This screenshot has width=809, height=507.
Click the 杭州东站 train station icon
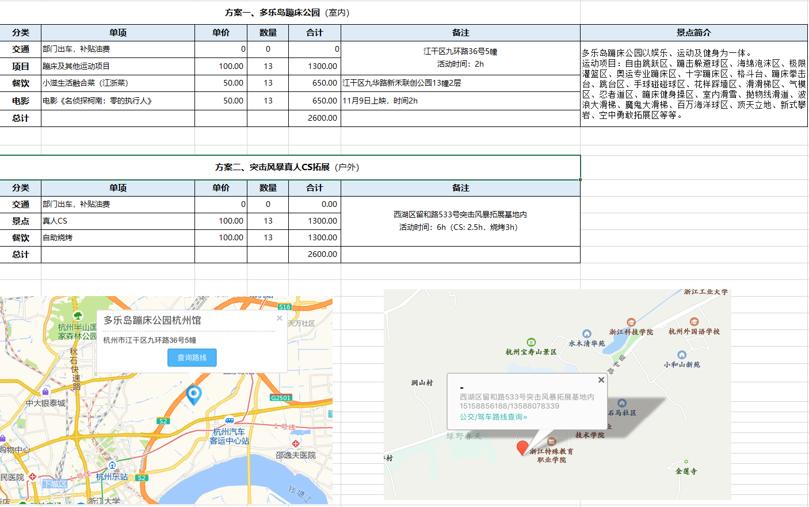(x=112, y=465)
